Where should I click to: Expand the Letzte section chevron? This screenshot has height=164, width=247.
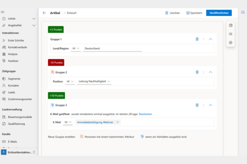pos(34,19)
